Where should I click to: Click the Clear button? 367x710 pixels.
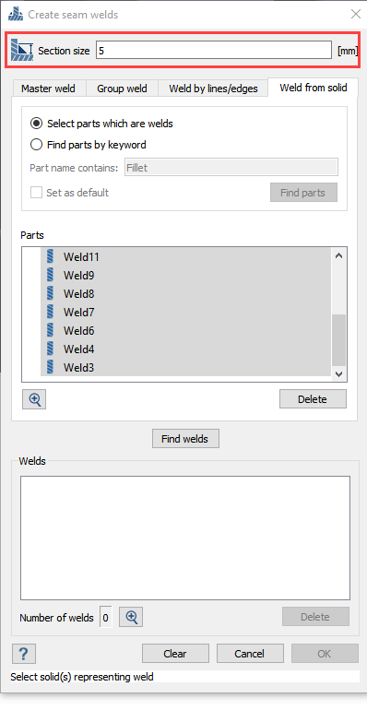[x=175, y=654]
